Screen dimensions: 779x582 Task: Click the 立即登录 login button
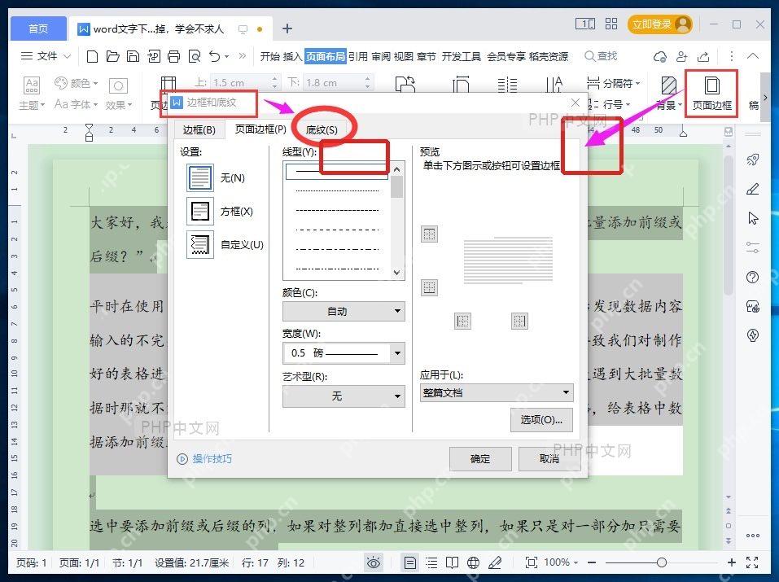point(660,24)
